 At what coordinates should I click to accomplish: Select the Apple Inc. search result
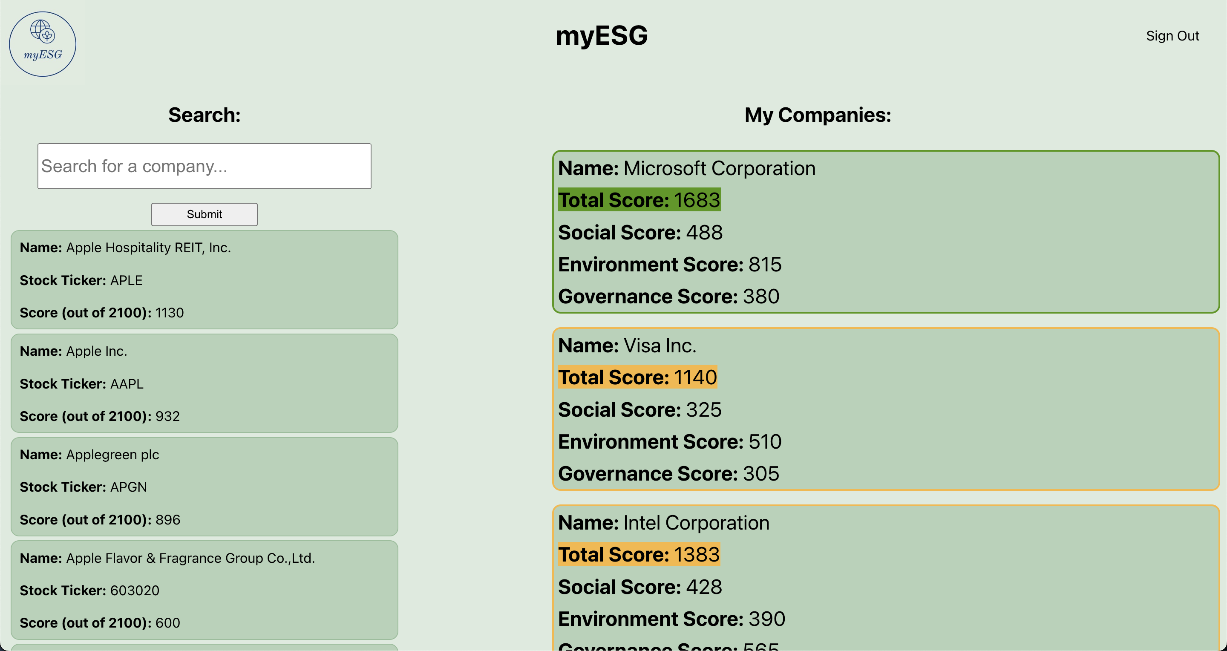coord(204,383)
